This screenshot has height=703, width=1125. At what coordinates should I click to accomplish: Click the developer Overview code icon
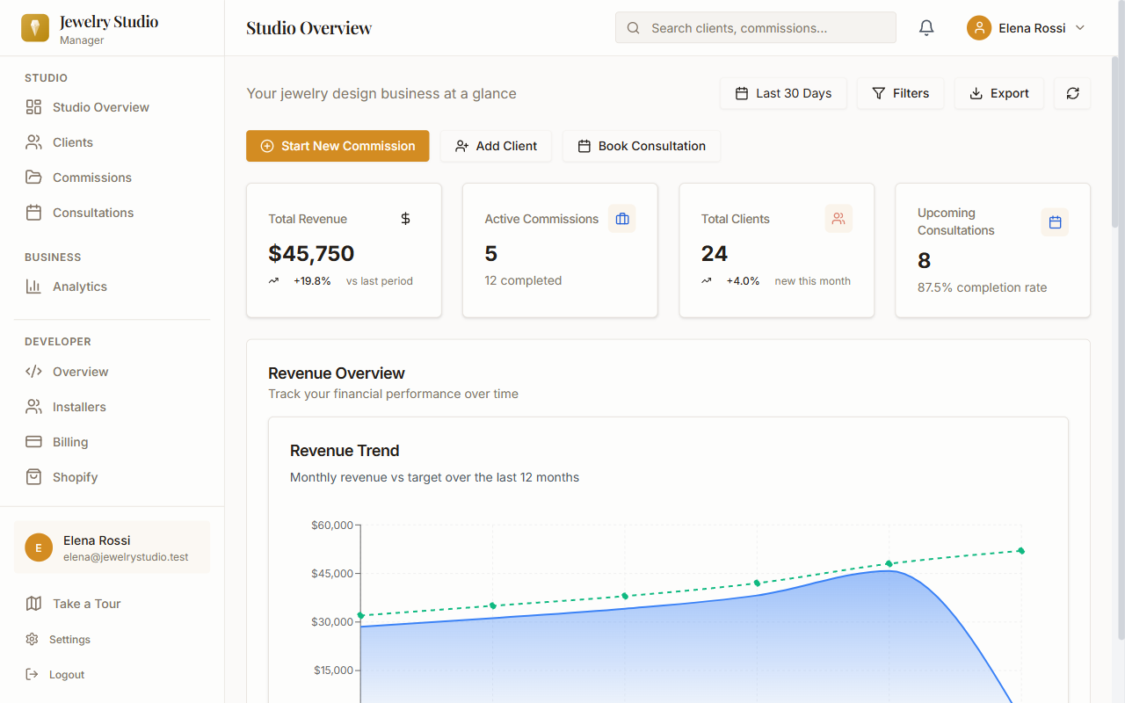pos(33,371)
